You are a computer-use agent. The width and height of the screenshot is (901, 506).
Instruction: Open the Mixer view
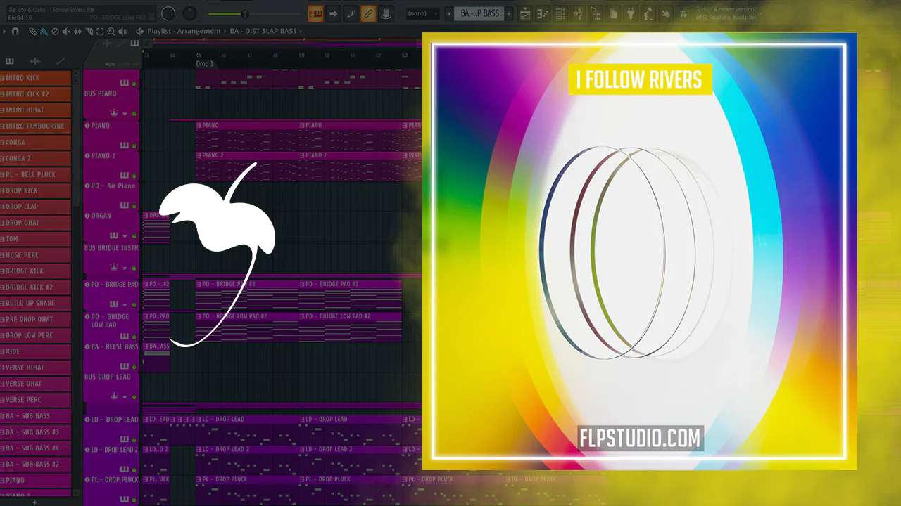point(578,13)
